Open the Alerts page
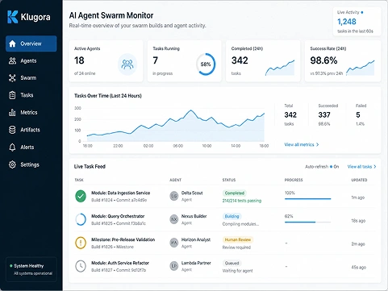The height and width of the screenshot is (291, 388). [31, 148]
